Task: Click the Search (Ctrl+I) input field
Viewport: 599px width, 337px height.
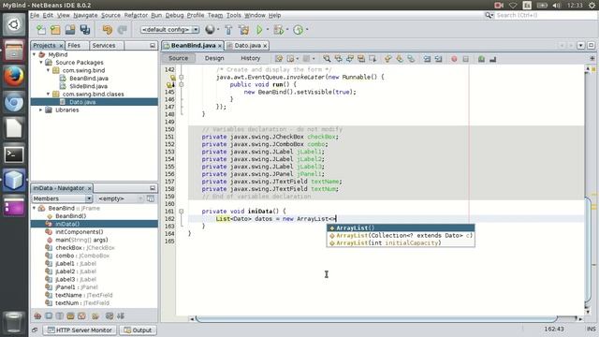Action: point(546,15)
